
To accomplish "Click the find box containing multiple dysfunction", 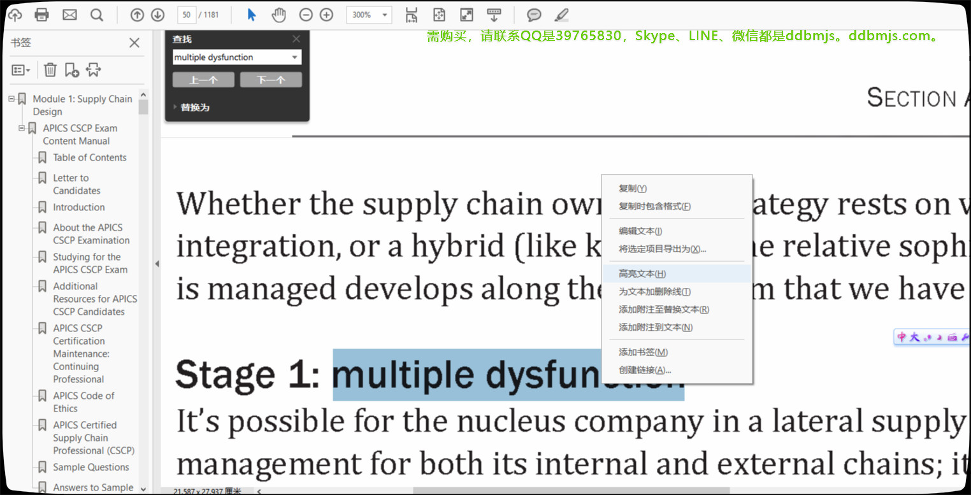I will pos(231,57).
